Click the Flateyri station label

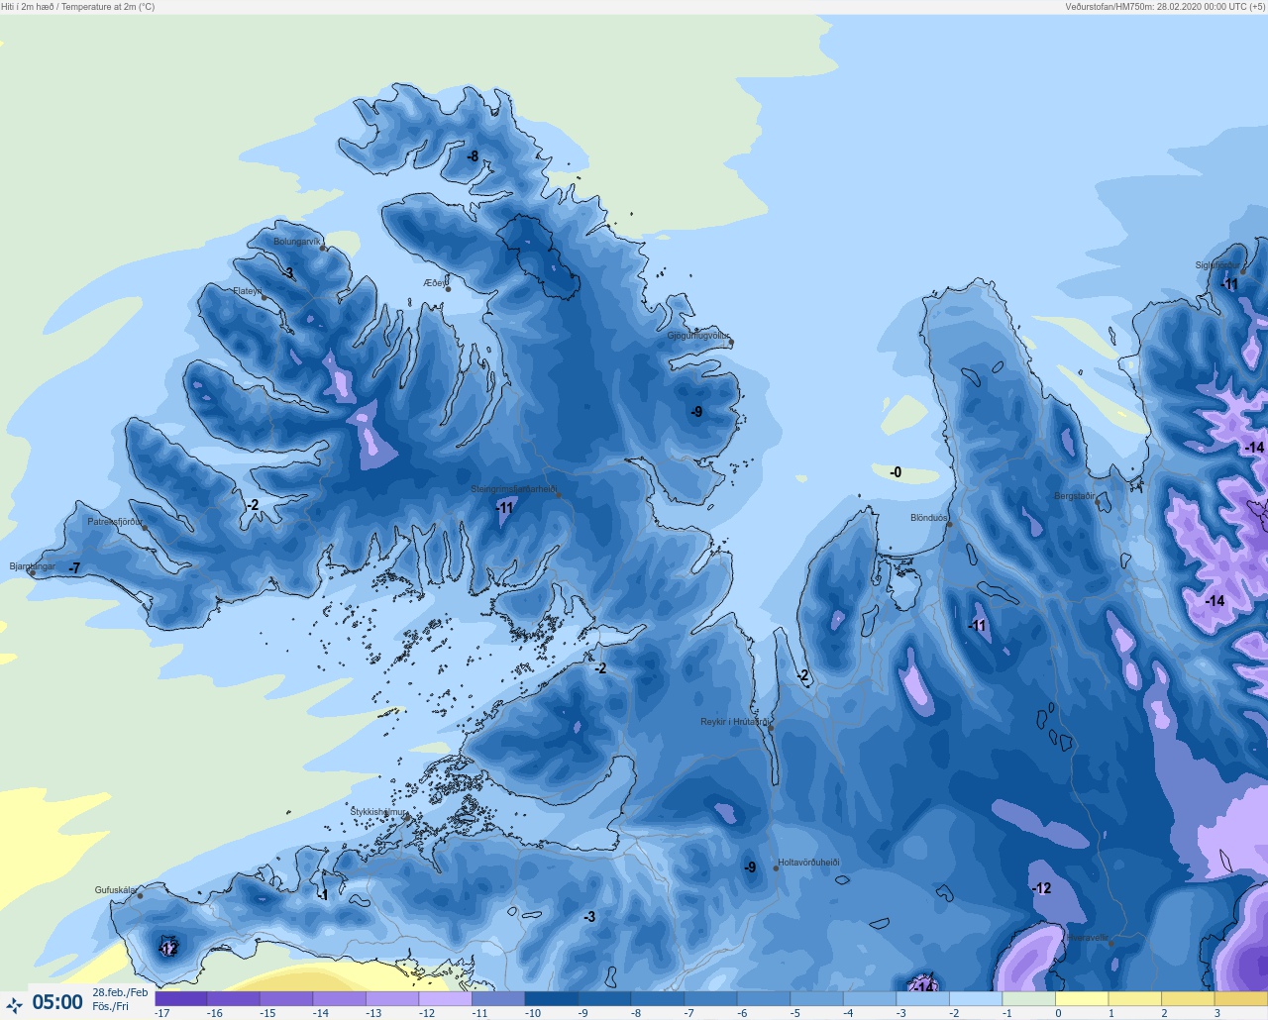click(247, 291)
